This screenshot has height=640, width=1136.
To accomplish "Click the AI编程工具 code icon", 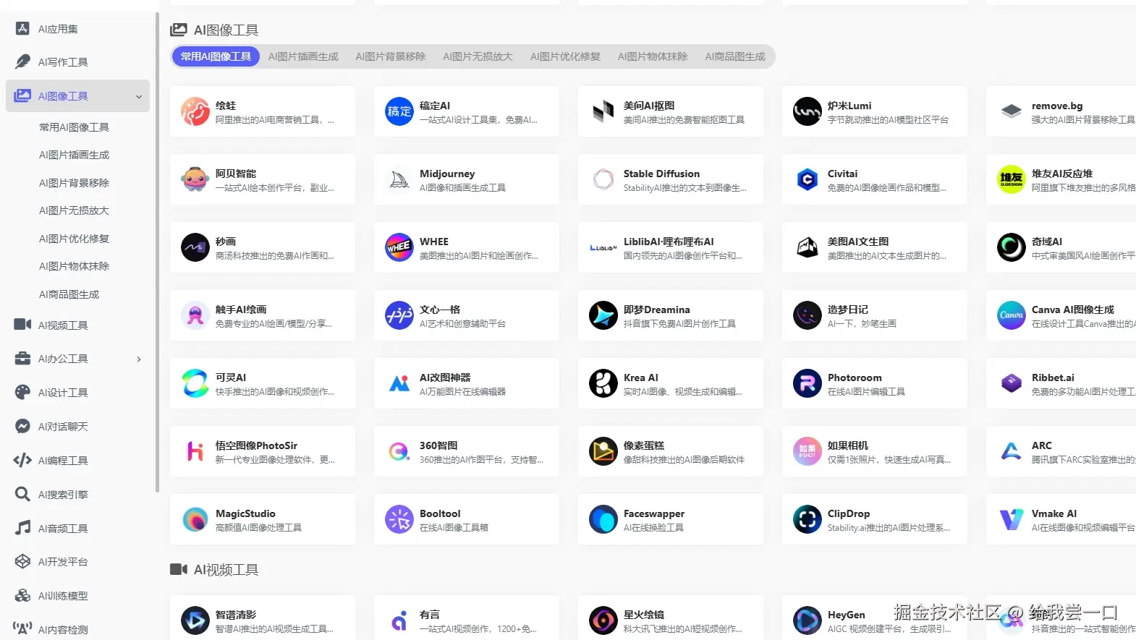I will coord(22,460).
